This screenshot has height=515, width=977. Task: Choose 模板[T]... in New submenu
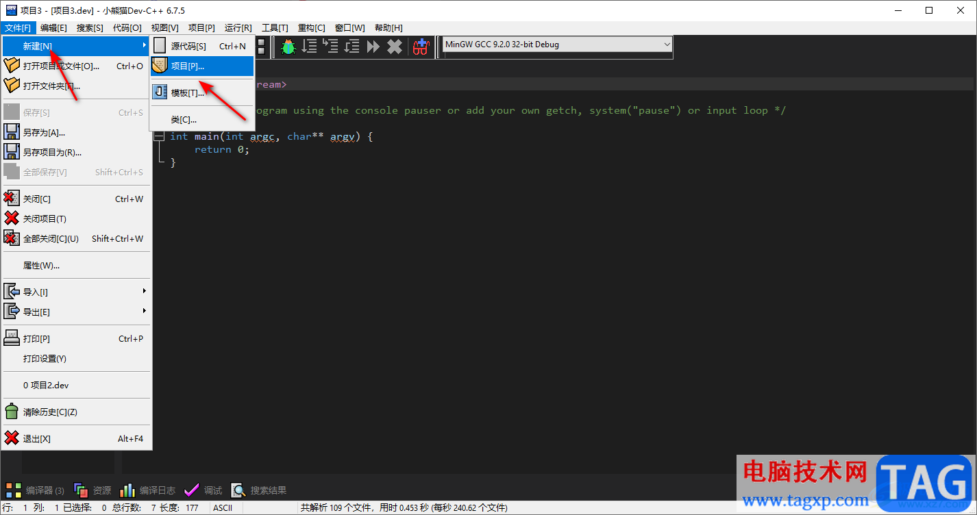pos(202,92)
